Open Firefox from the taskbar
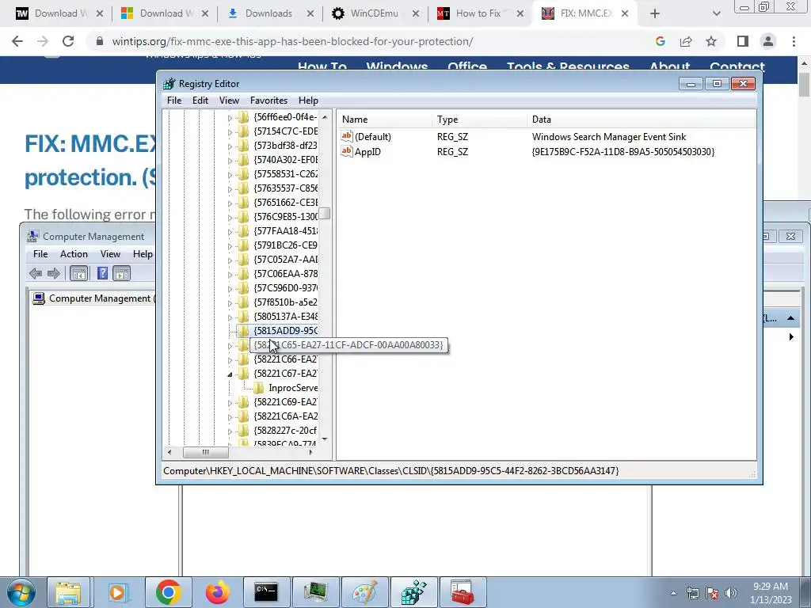Image resolution: width=811 pixels, height=608 pixels. (x=217, y=592)
